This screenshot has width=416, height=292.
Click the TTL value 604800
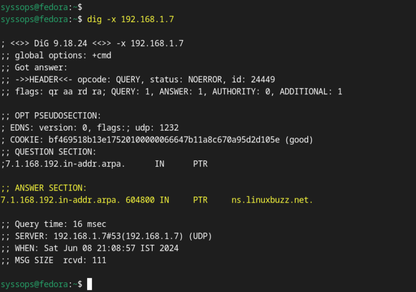pyautogui.click(x=140, y=200)
